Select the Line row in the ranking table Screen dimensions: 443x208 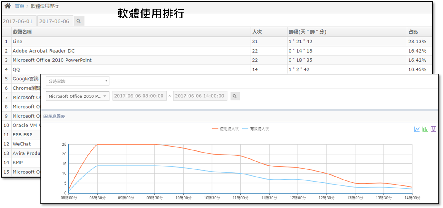point(217,42)
